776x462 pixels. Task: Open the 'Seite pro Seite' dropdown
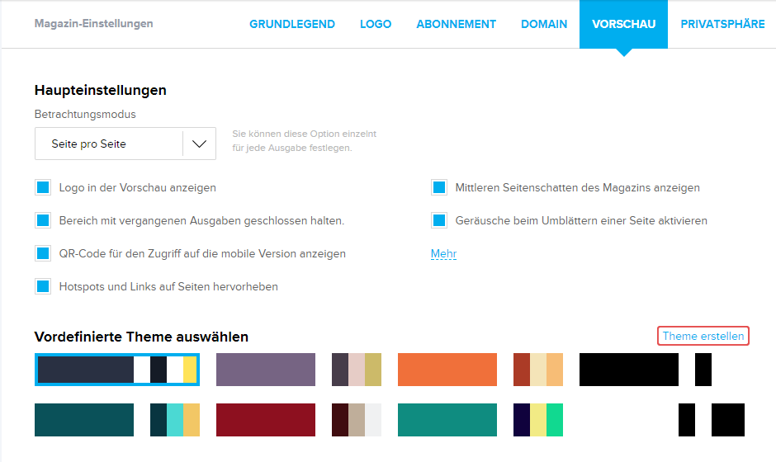click(125, 144)
